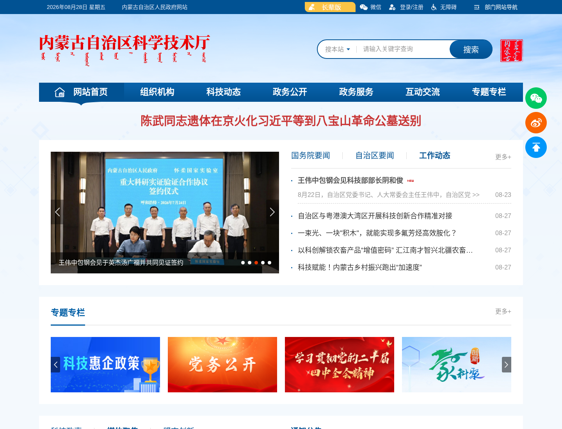Open the 科技惠企政策 topic banner
Image resolution: width=562 pixels, height=429 pixels.
(105, 365)
